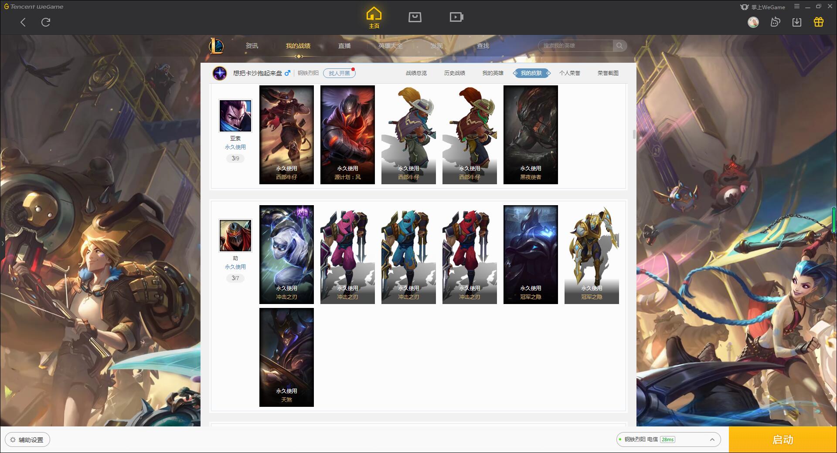Switch to 资讯 tab
This screenshot has width=837, height=453.
coord(252,46)
